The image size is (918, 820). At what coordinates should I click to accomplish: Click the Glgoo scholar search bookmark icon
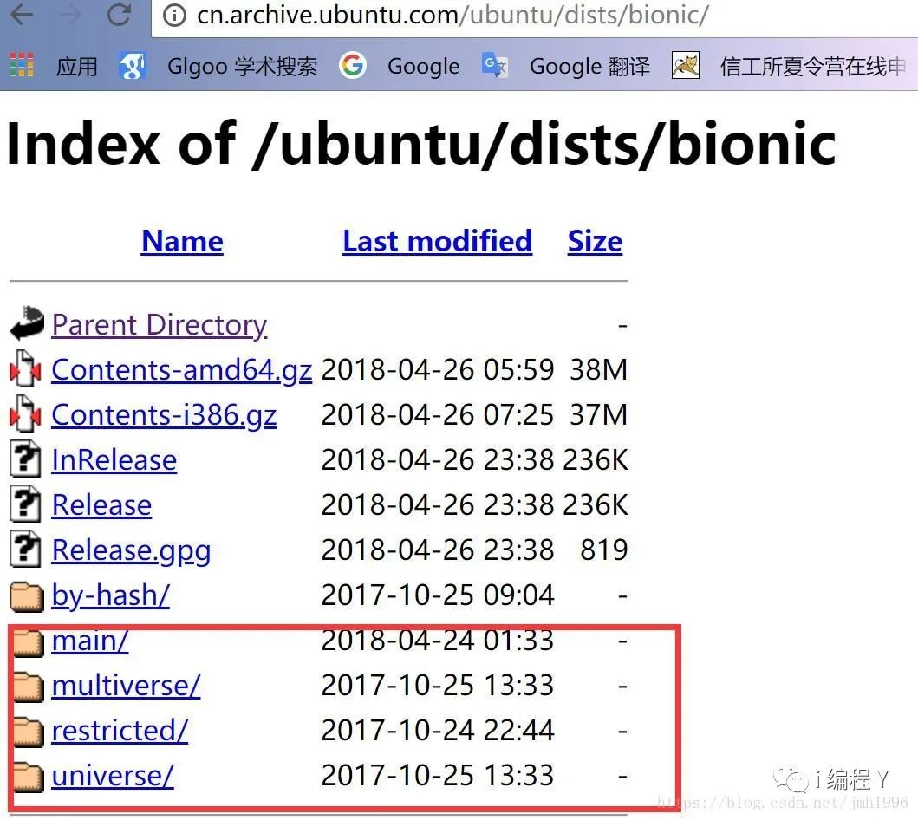133,65
